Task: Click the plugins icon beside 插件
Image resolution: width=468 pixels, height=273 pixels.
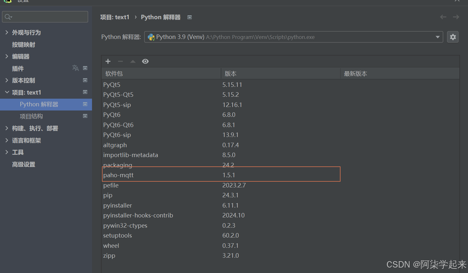Action: [75, 68]
